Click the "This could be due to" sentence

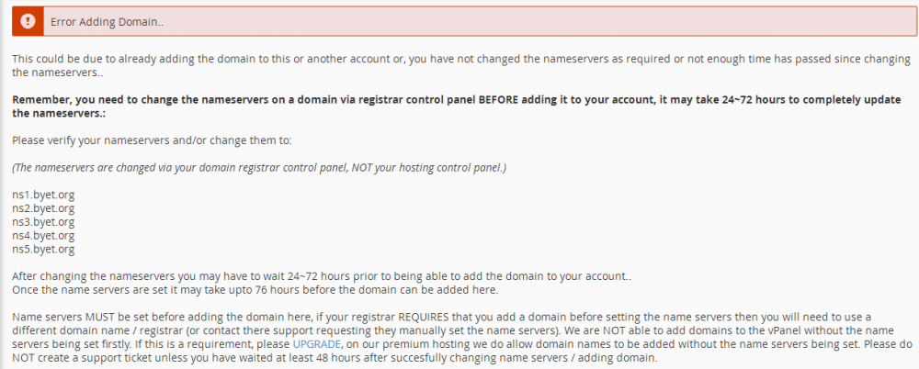click(461, 66)
